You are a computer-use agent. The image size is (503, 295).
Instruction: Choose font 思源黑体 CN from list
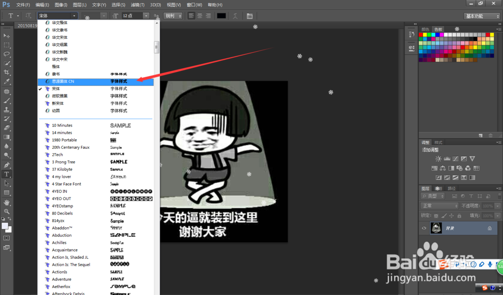[x=96, y=81]
